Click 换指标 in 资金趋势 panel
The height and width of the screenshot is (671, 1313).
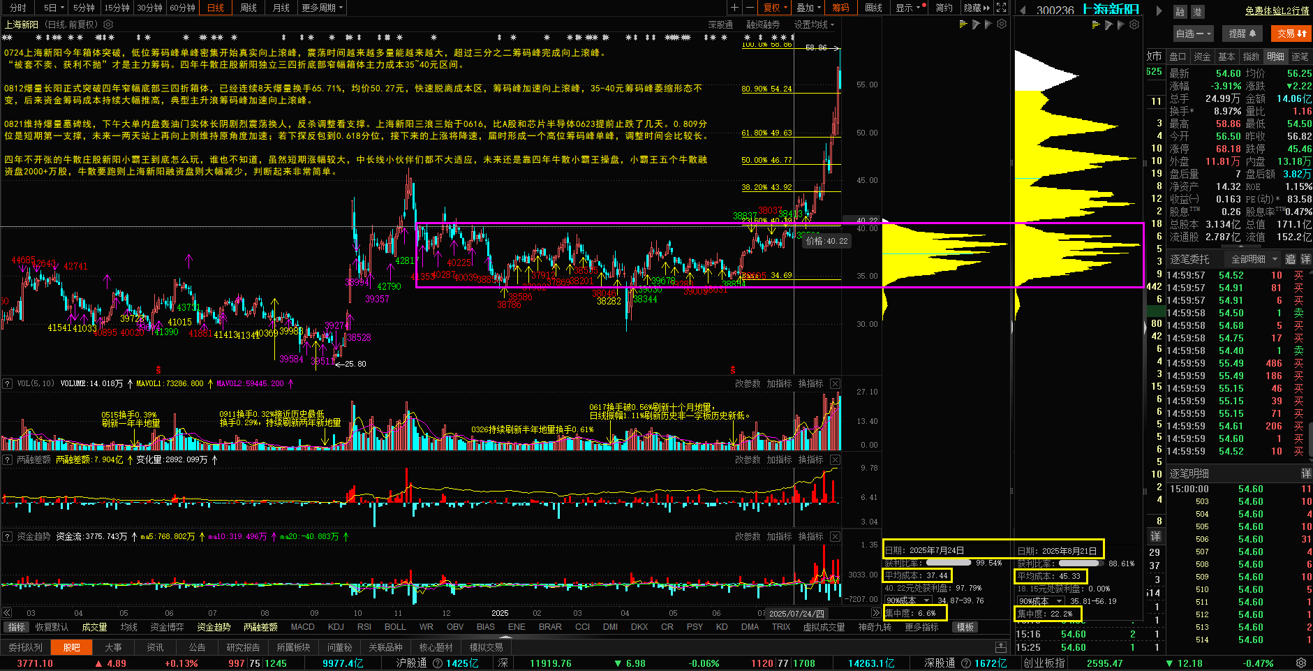coord(811,537)
